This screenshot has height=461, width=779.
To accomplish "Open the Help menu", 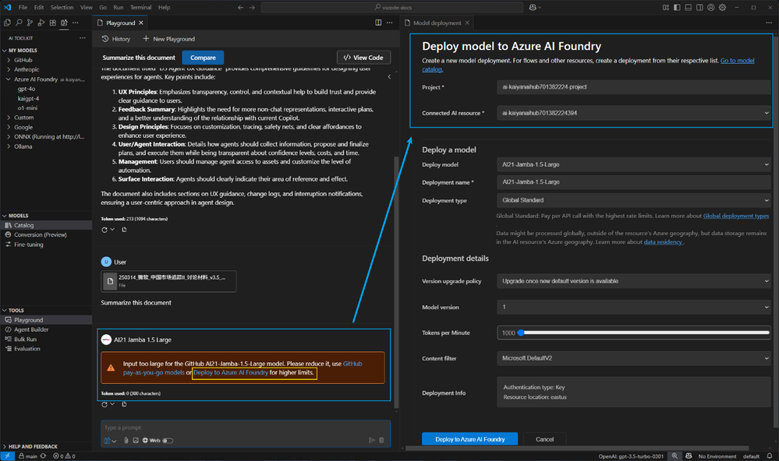I will click(x=164, y=8).
